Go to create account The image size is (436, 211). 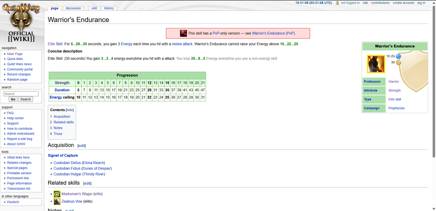(404, 3)
